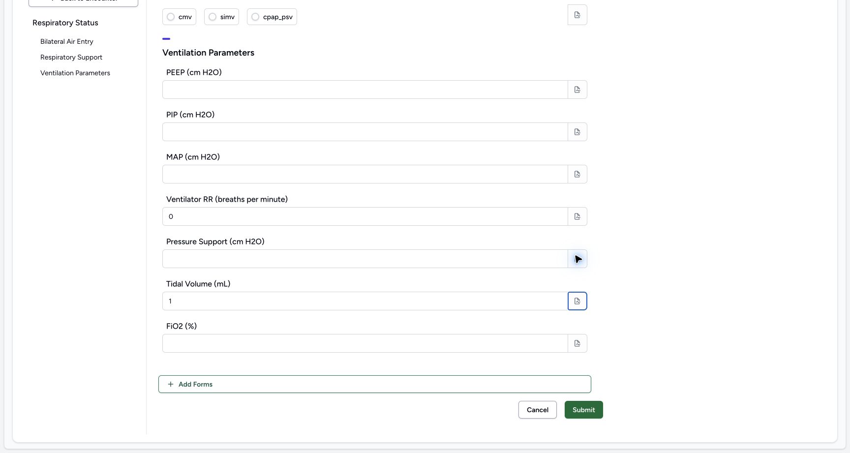
Task: Focus the PIP (cm H2O) input
Action: coord(365,132)
